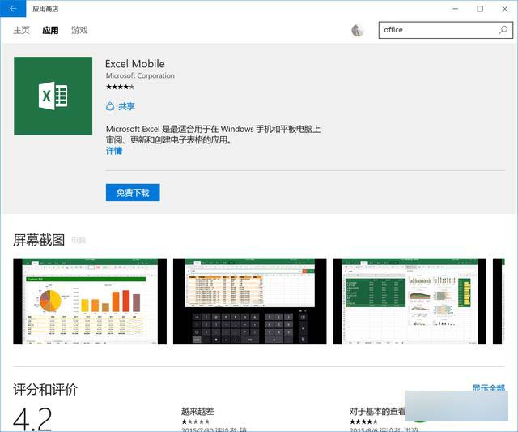Open the 对于基本的查看 review

pos(377,412)
